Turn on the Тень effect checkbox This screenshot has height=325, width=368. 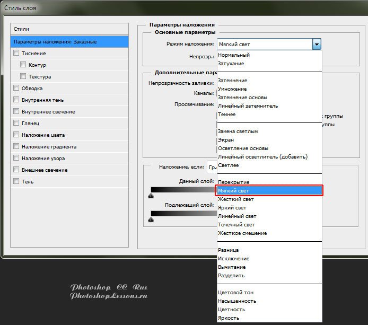tap(16, 181)
